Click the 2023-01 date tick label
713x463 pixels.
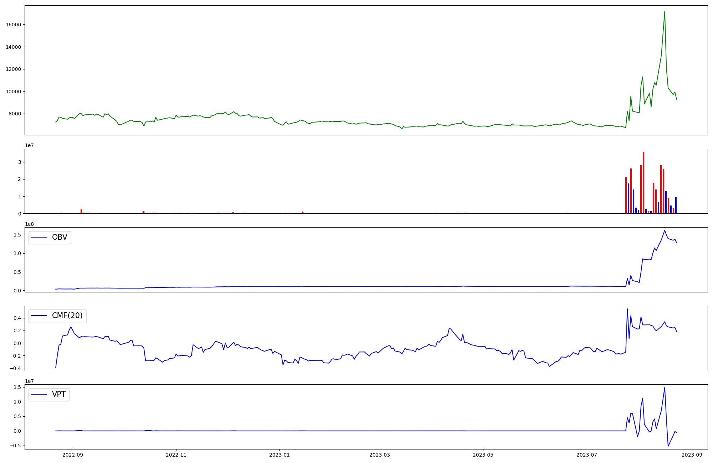[279, 455]
